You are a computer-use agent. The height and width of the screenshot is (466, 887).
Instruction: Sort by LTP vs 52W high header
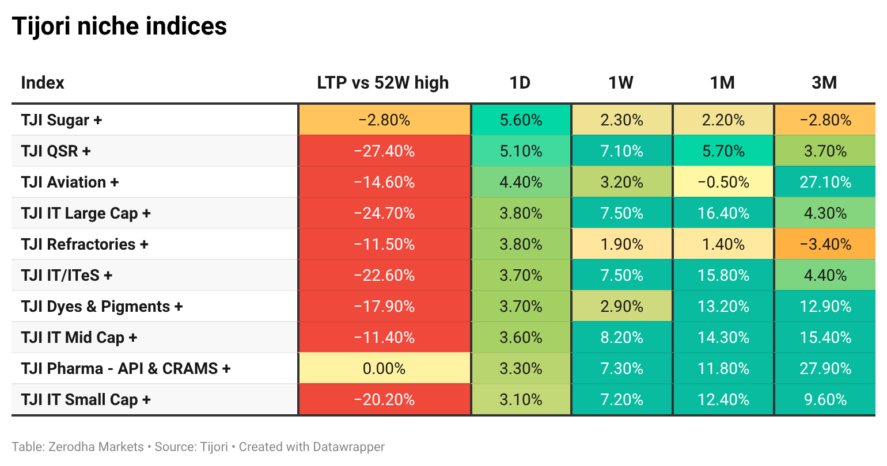pyautogui.click(x=383, y=83)
